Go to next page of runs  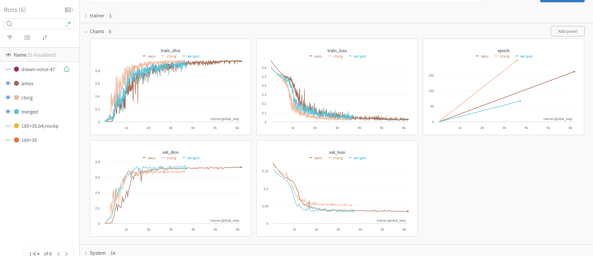67,254
